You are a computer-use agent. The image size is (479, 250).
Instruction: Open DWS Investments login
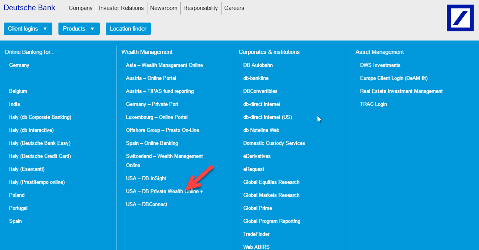click(x=380, y=65)
